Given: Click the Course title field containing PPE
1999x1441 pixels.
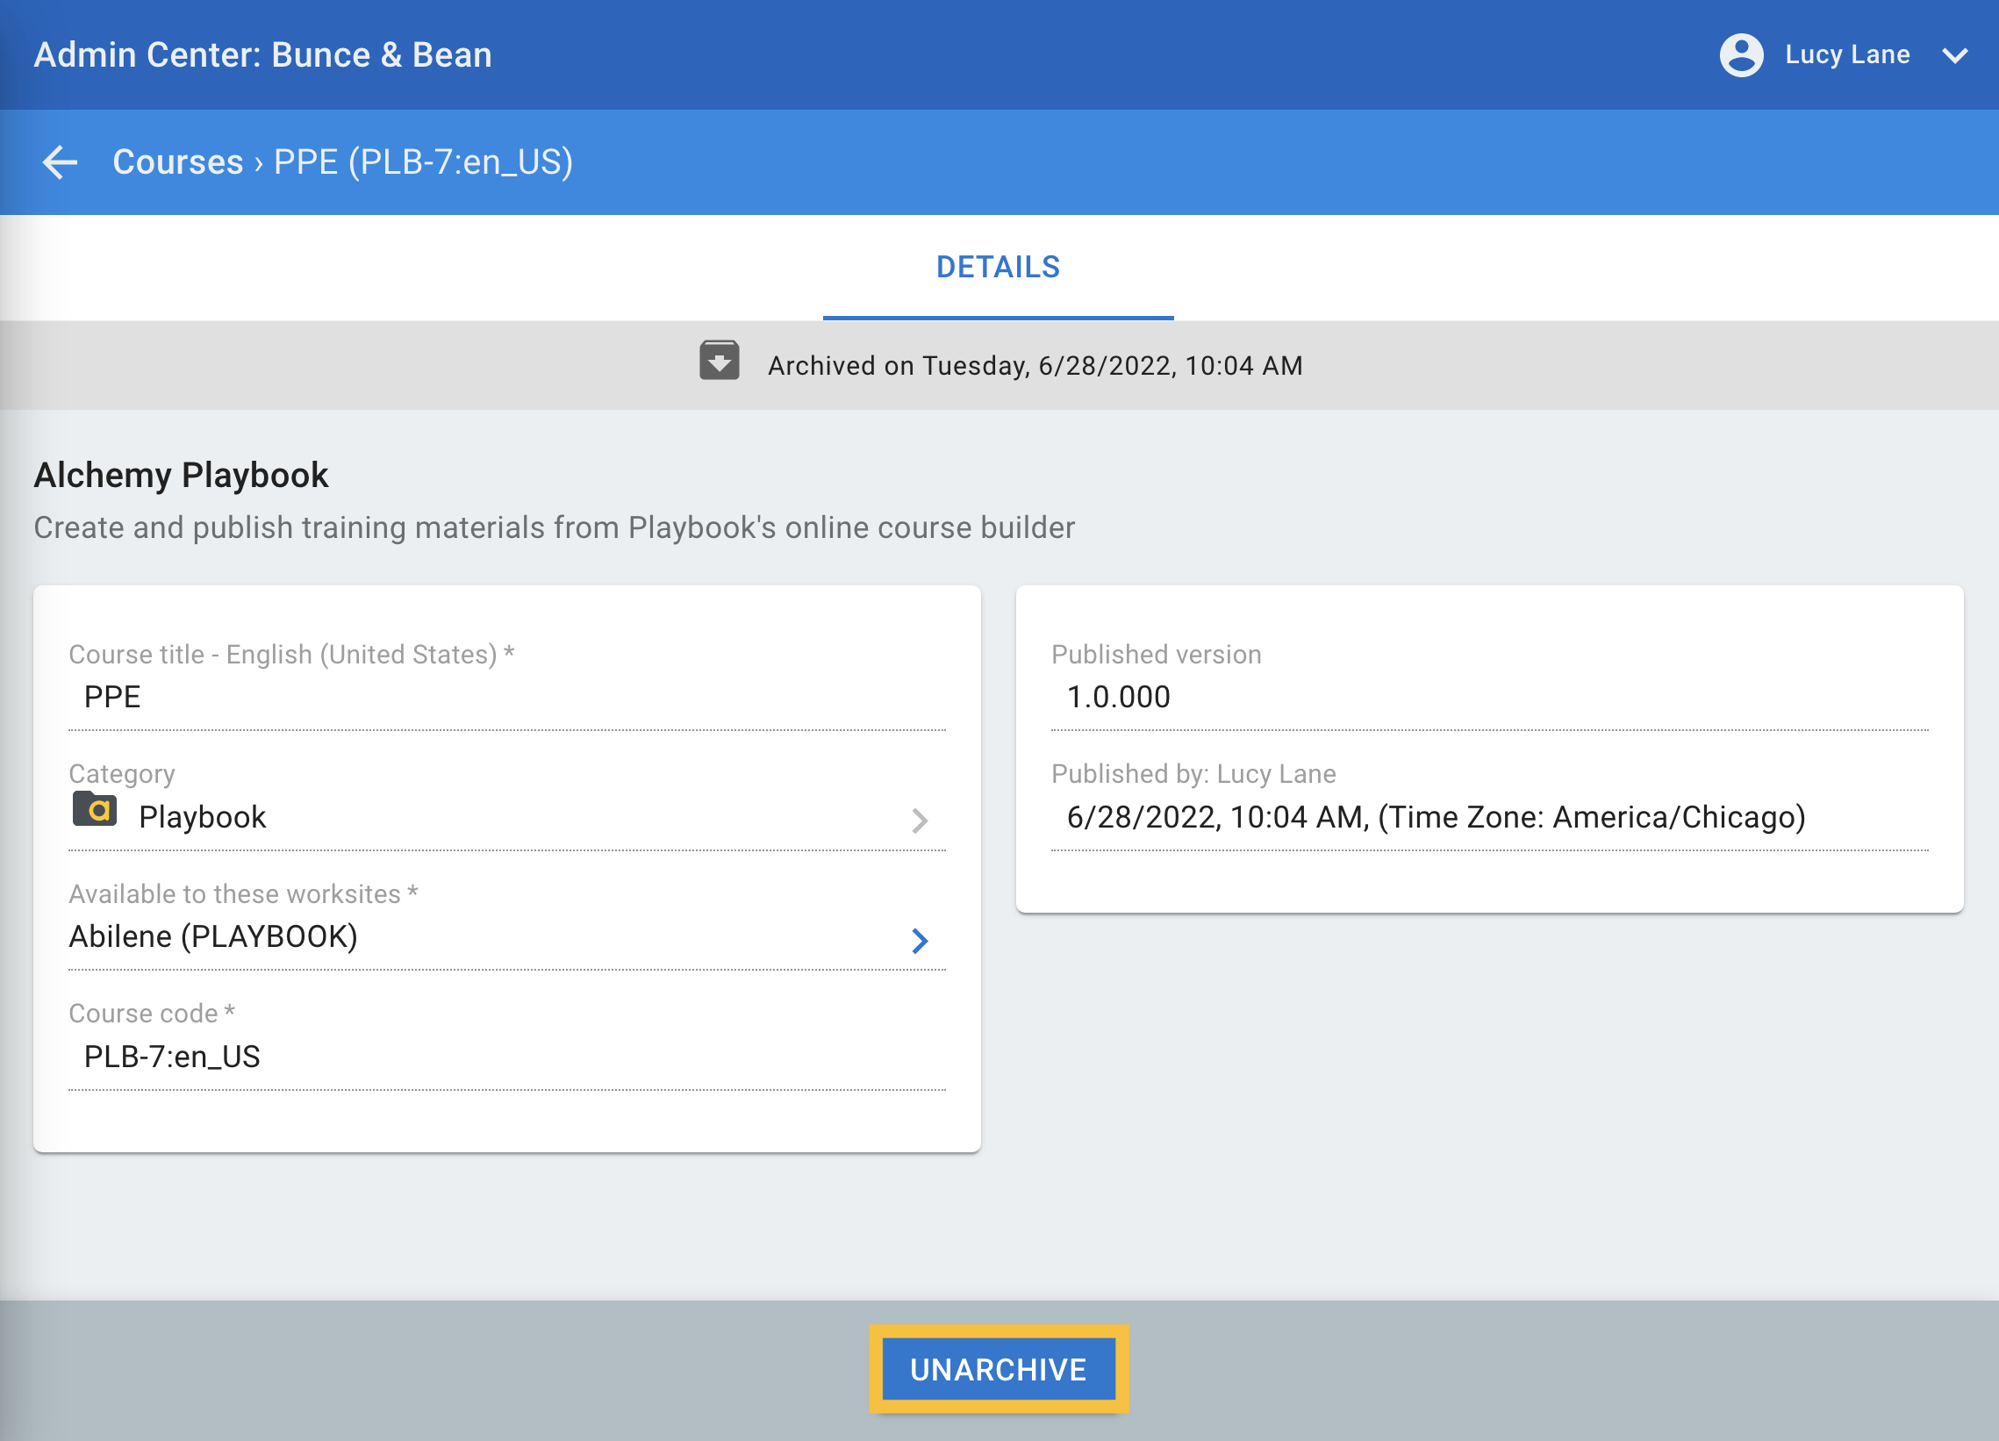Looking at the screenshot, I should [506, 697].
